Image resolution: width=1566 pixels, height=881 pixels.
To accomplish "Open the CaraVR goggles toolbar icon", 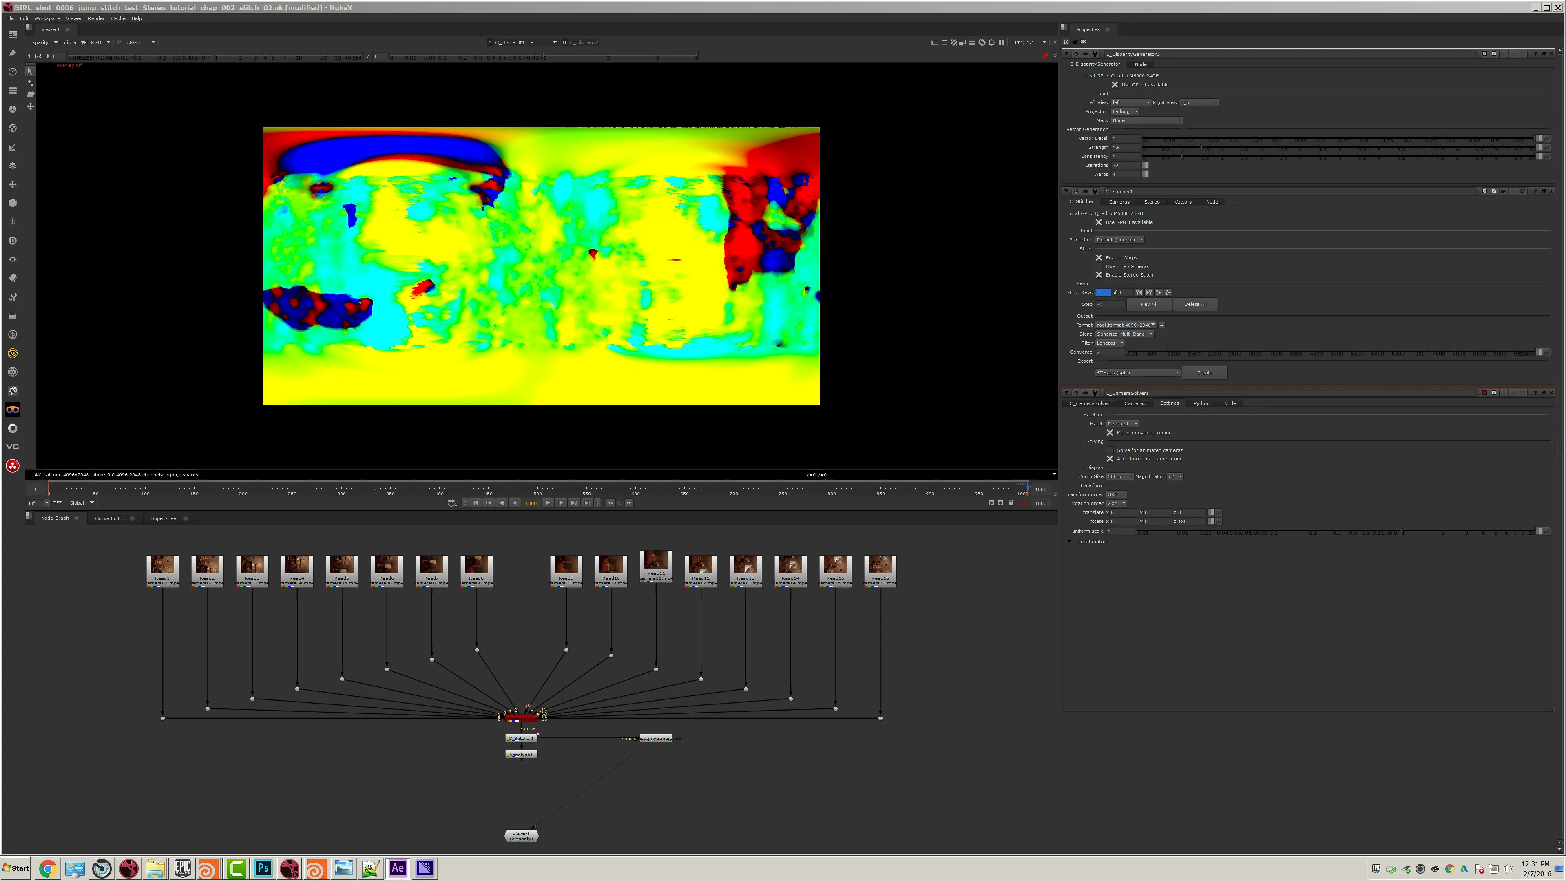I will [12, 410].
